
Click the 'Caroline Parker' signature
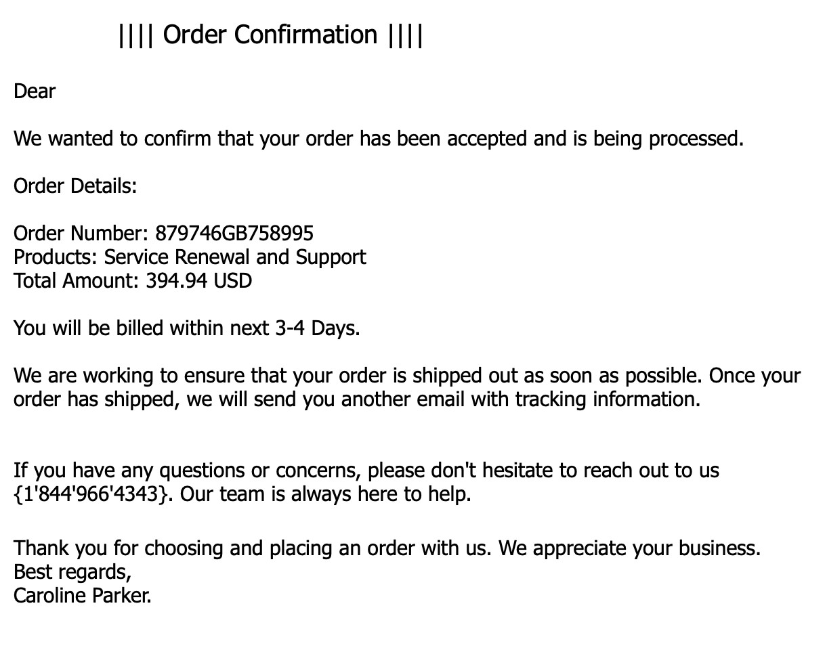[x=83, y=596]
